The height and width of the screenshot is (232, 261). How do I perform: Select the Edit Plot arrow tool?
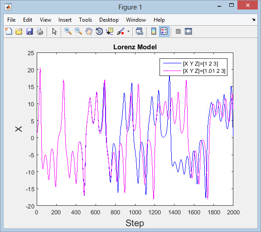click(x=54, y=31)
